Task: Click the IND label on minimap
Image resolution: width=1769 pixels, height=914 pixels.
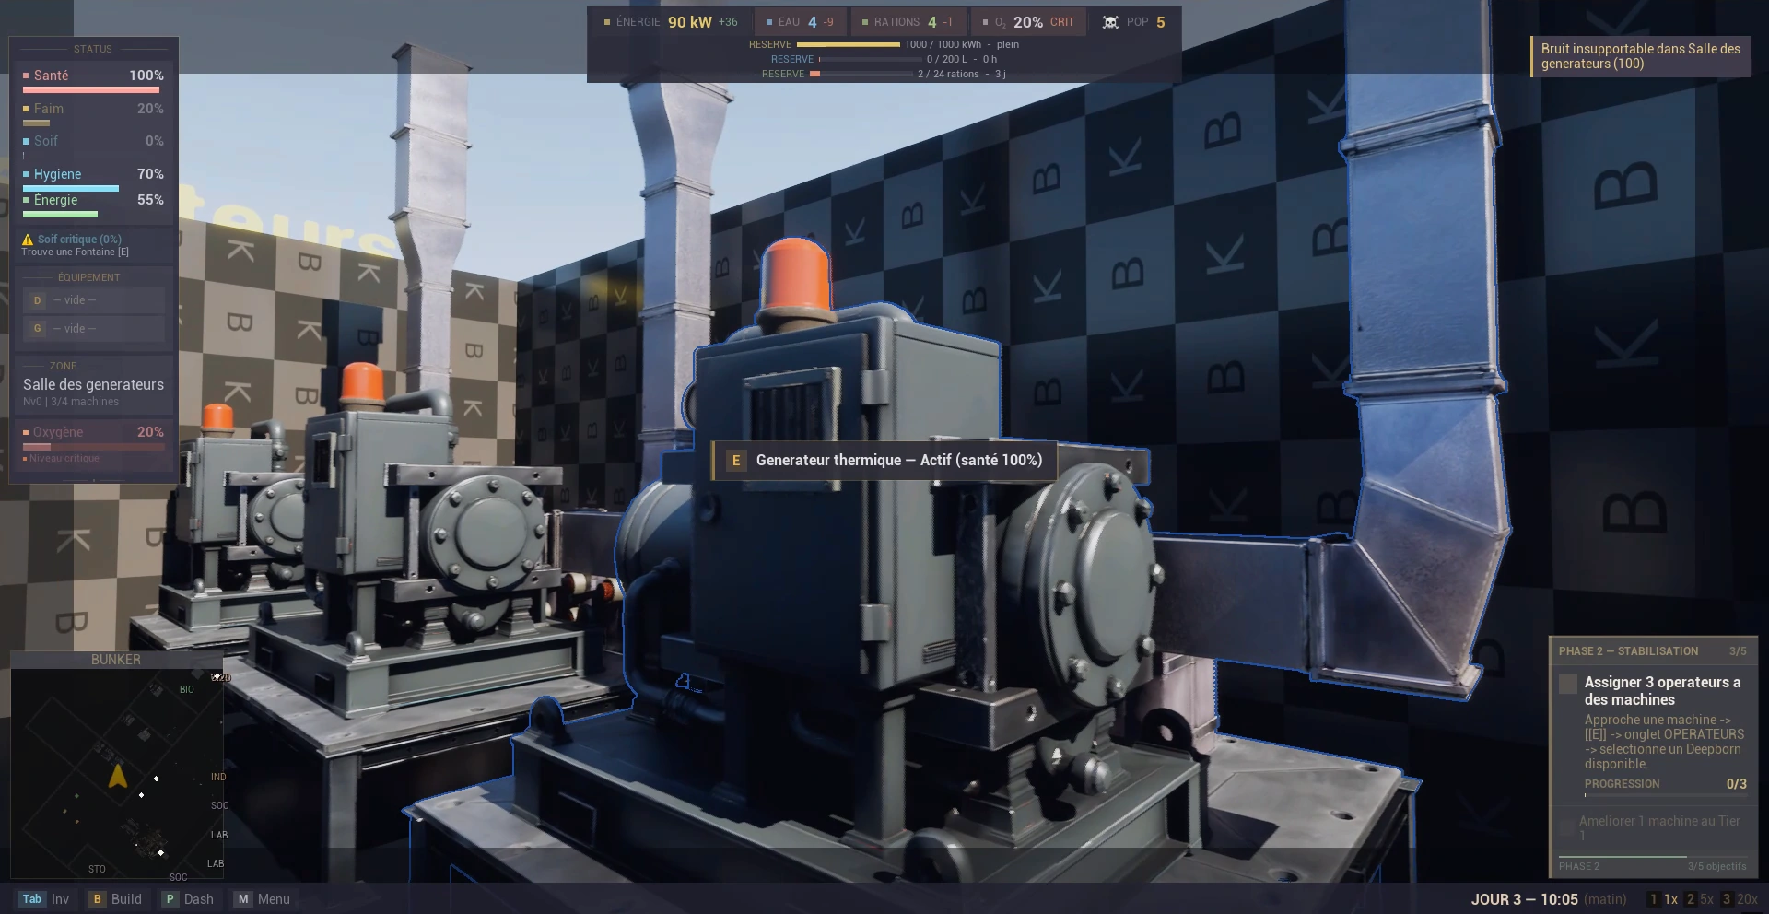Action: click(x=218, y=777)
